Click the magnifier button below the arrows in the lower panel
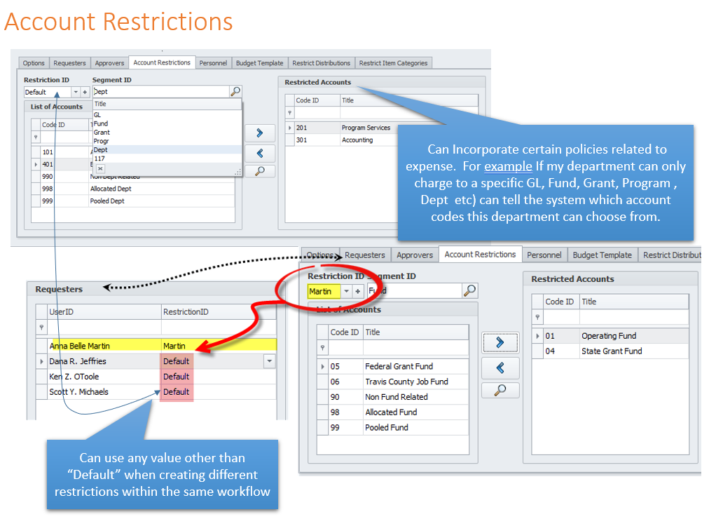The height and width of the screenshot is (519, 709). click(500, 391)
